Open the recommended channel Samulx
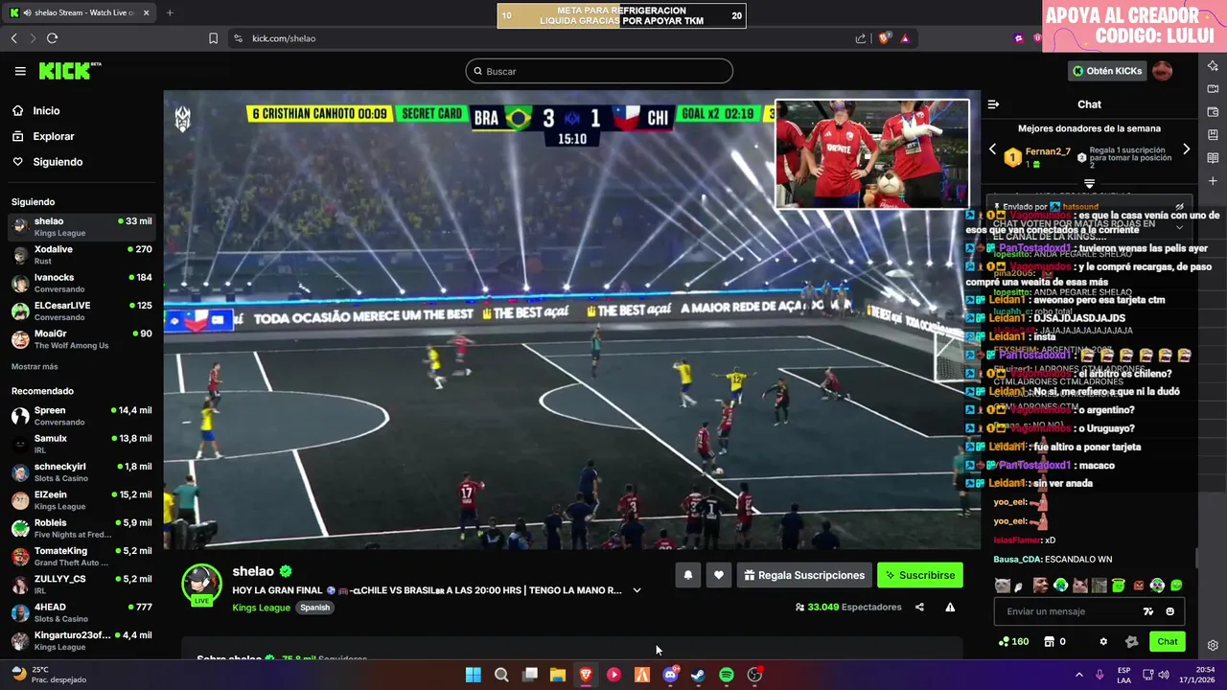This screenshot has height=690, width=1227. pos(81,444)
